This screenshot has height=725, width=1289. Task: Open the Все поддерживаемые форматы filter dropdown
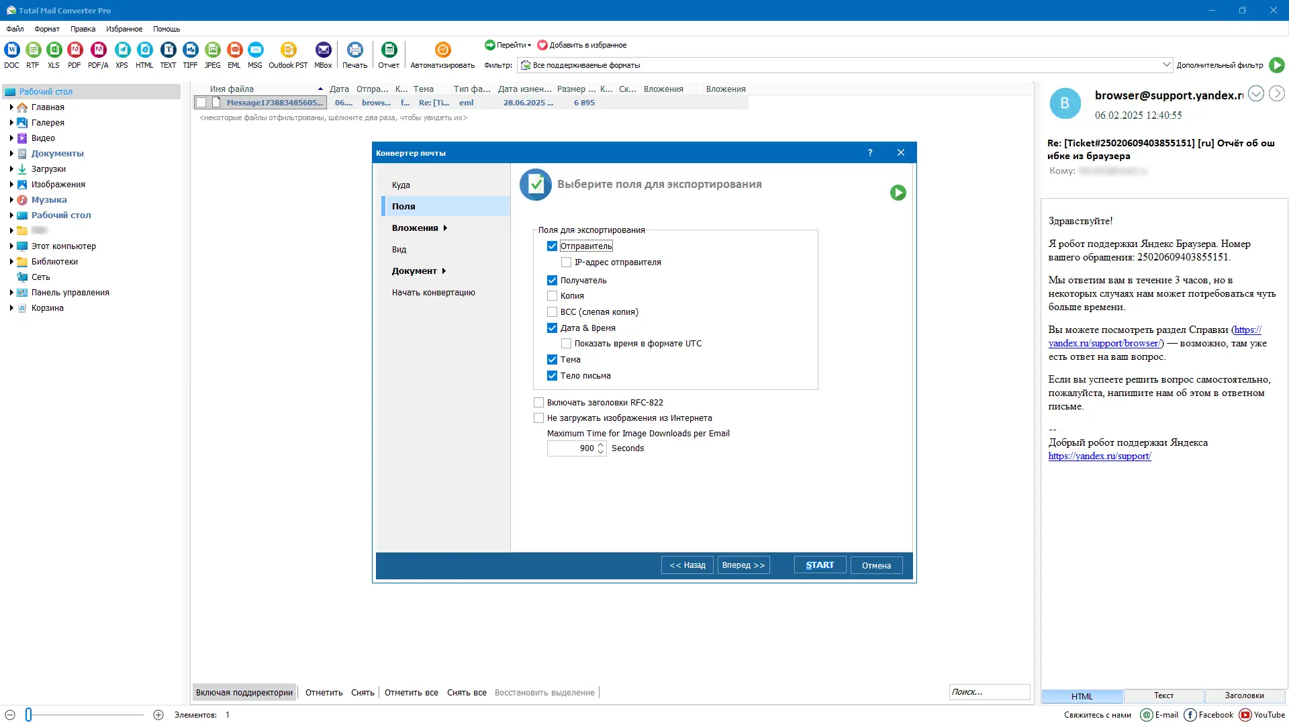point(1168,64)
